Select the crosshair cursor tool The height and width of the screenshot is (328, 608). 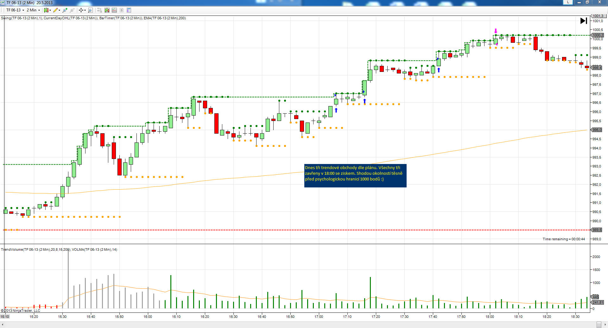tap(81, 10)
